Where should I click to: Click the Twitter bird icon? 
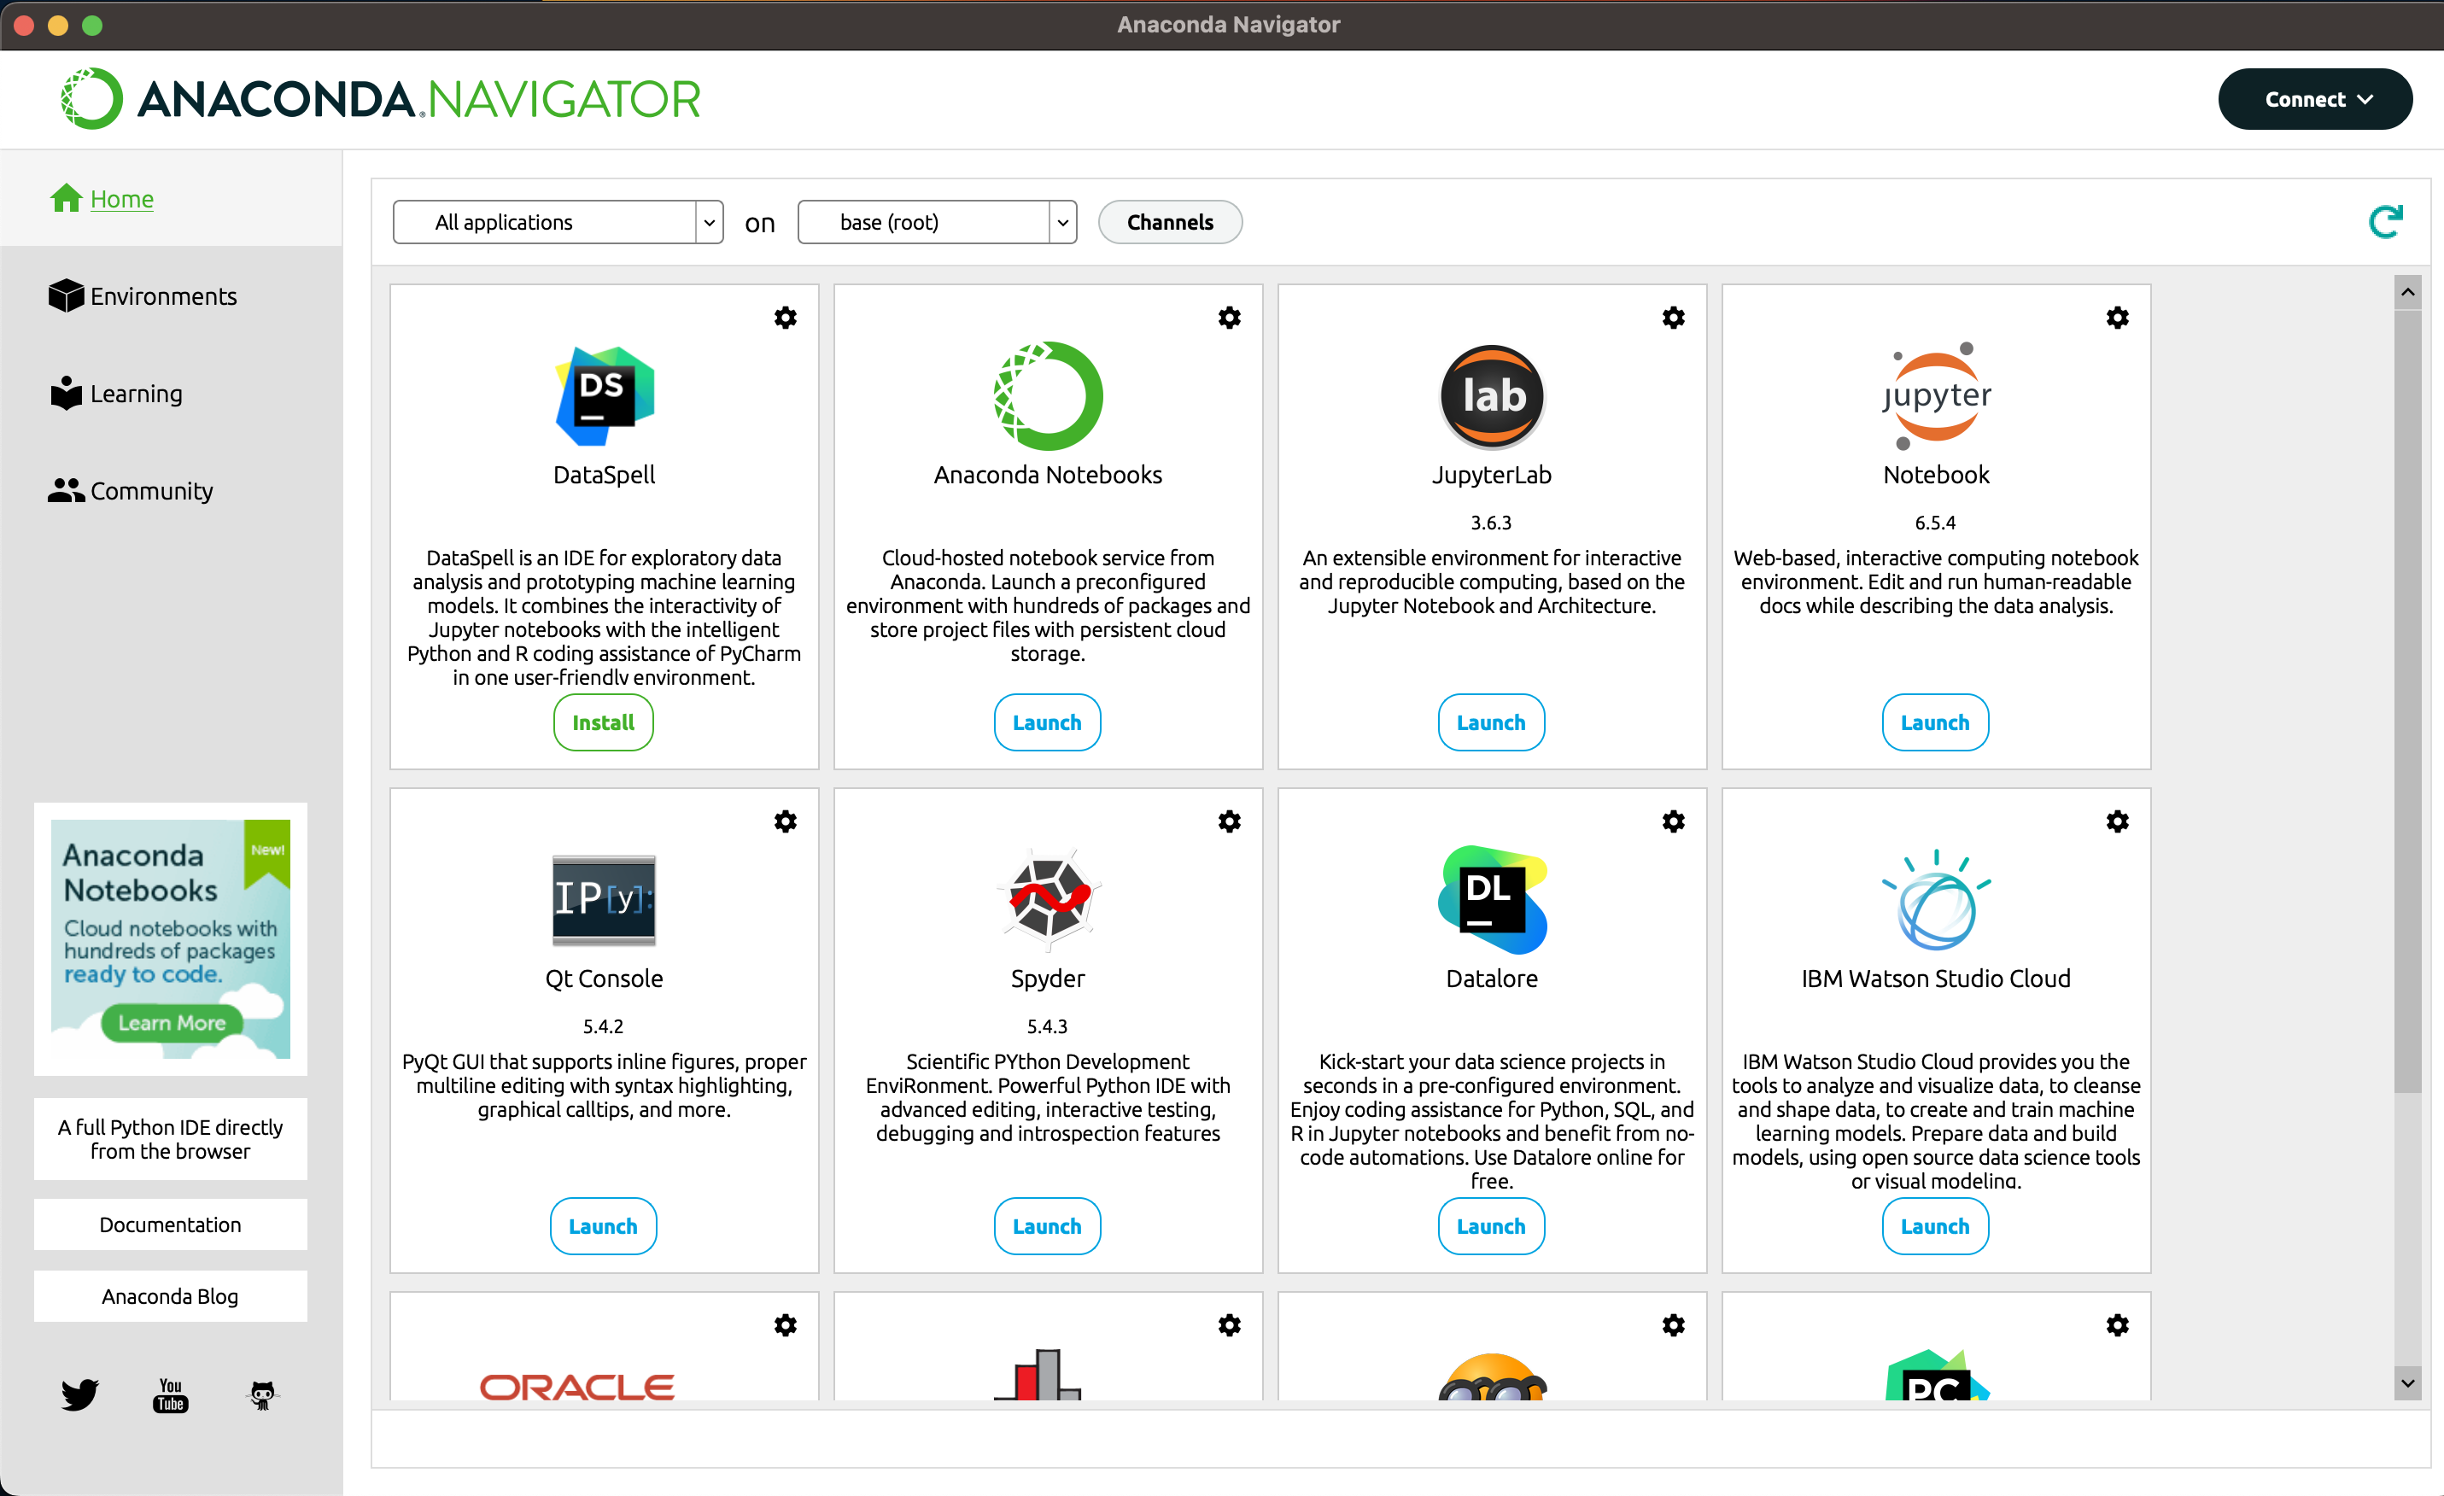(79, 1394)
